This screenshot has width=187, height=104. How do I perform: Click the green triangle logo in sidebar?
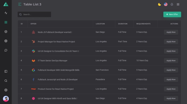(x=6, y=4)
